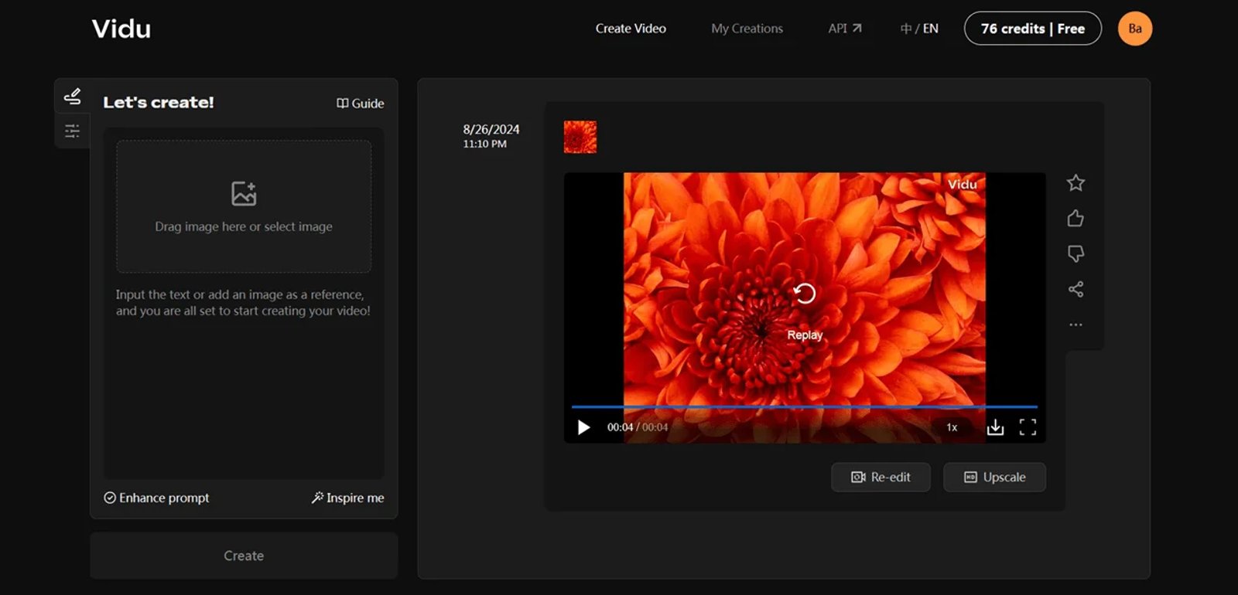Image resolution: width=1238 pixels, height=595 pixels.
Task: Open the Create Video tab
Action: tap(631, 29)
